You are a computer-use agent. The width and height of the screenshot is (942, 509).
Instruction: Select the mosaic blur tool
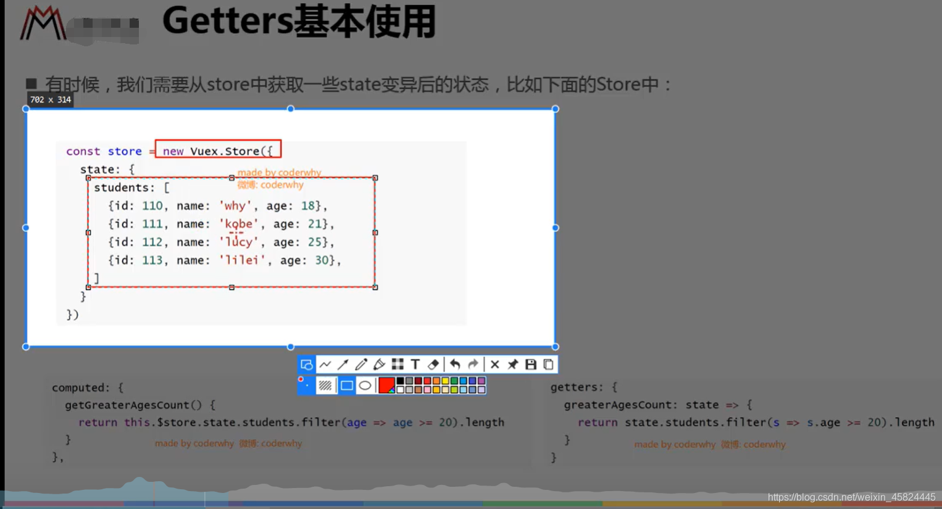coord(398,365)
